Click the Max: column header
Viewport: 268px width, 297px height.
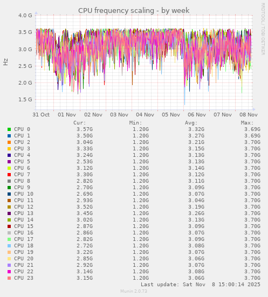pos(248,123)
